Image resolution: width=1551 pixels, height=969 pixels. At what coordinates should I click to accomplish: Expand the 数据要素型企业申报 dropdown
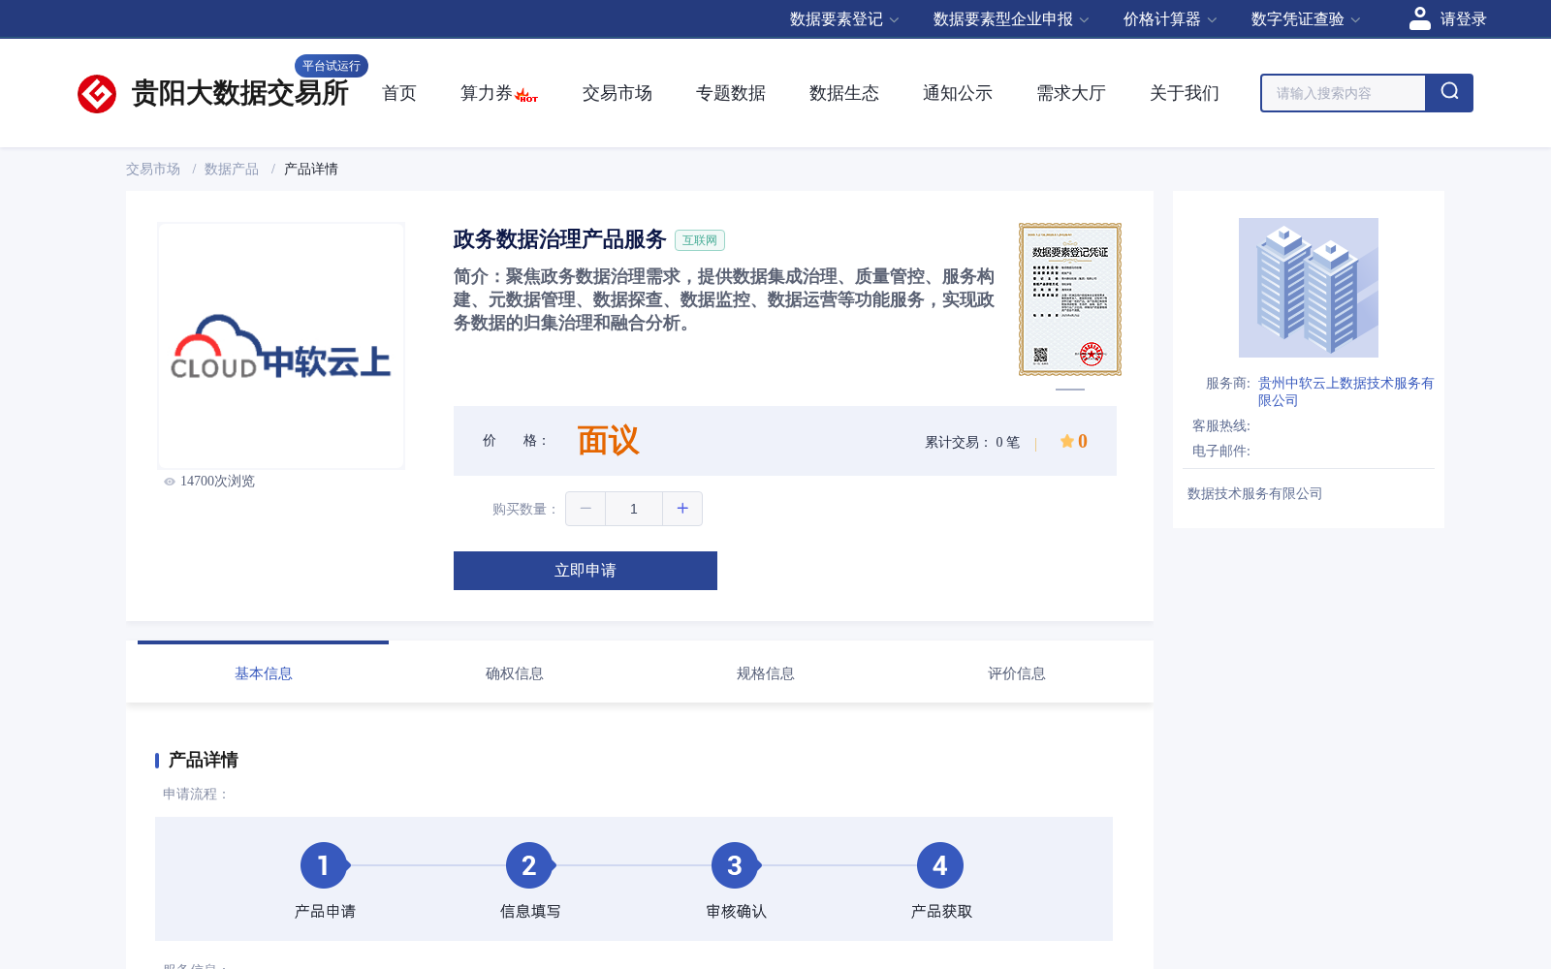[x=1011, y=19]
